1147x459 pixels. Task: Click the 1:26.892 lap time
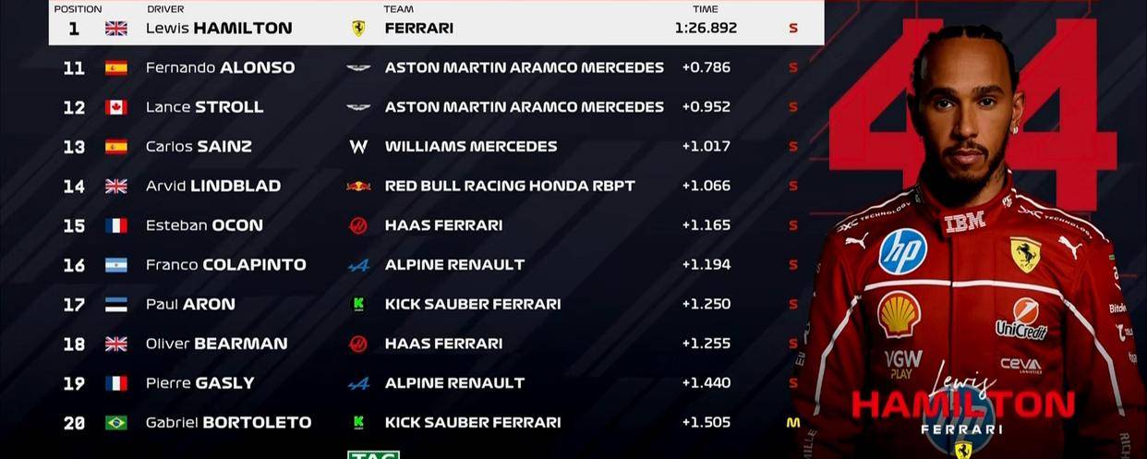(x=706, y=28)
